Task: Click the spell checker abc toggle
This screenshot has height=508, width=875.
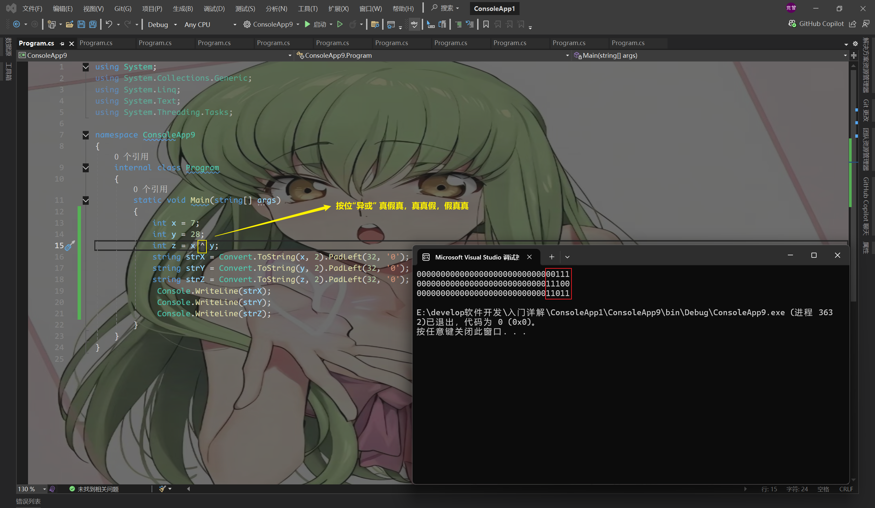Action: [x=414, y=24]
